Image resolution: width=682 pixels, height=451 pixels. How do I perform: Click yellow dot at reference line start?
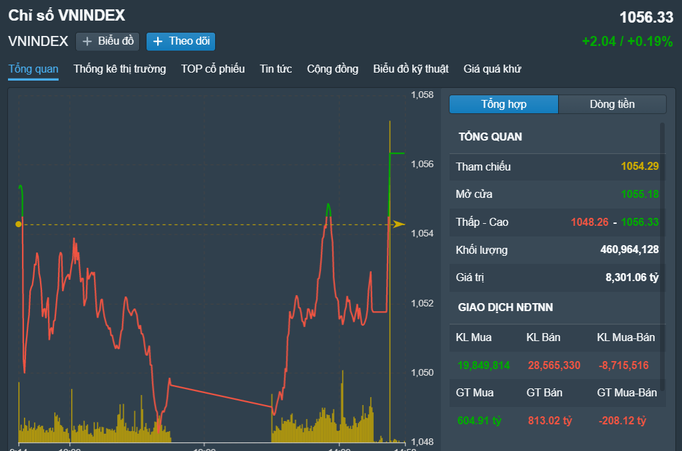click(18, 225)
